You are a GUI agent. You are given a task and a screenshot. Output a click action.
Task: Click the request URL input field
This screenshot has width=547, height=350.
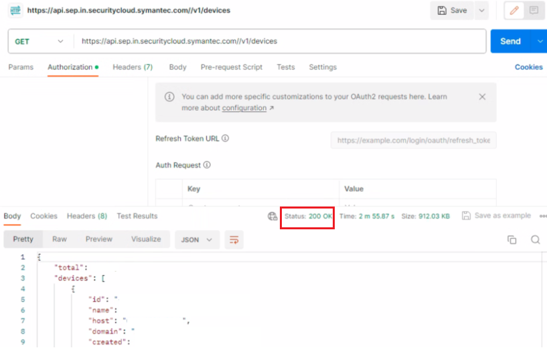[280, 41]
